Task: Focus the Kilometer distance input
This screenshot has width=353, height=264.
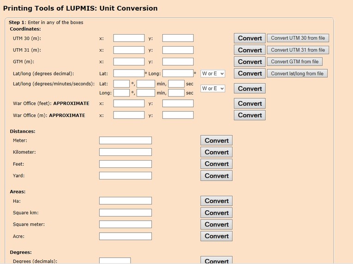Action: 126,152
